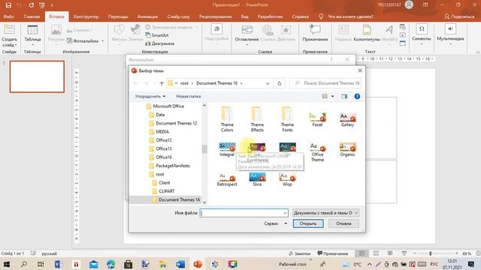Click Поделиться share button
Screen dimensions: 481x270
click(x=459, y=16)
